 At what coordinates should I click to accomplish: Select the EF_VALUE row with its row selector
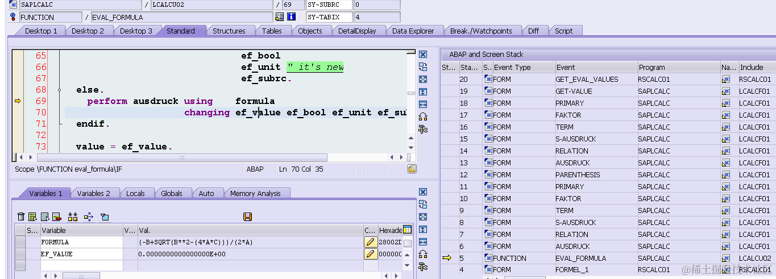coord(20,254)
